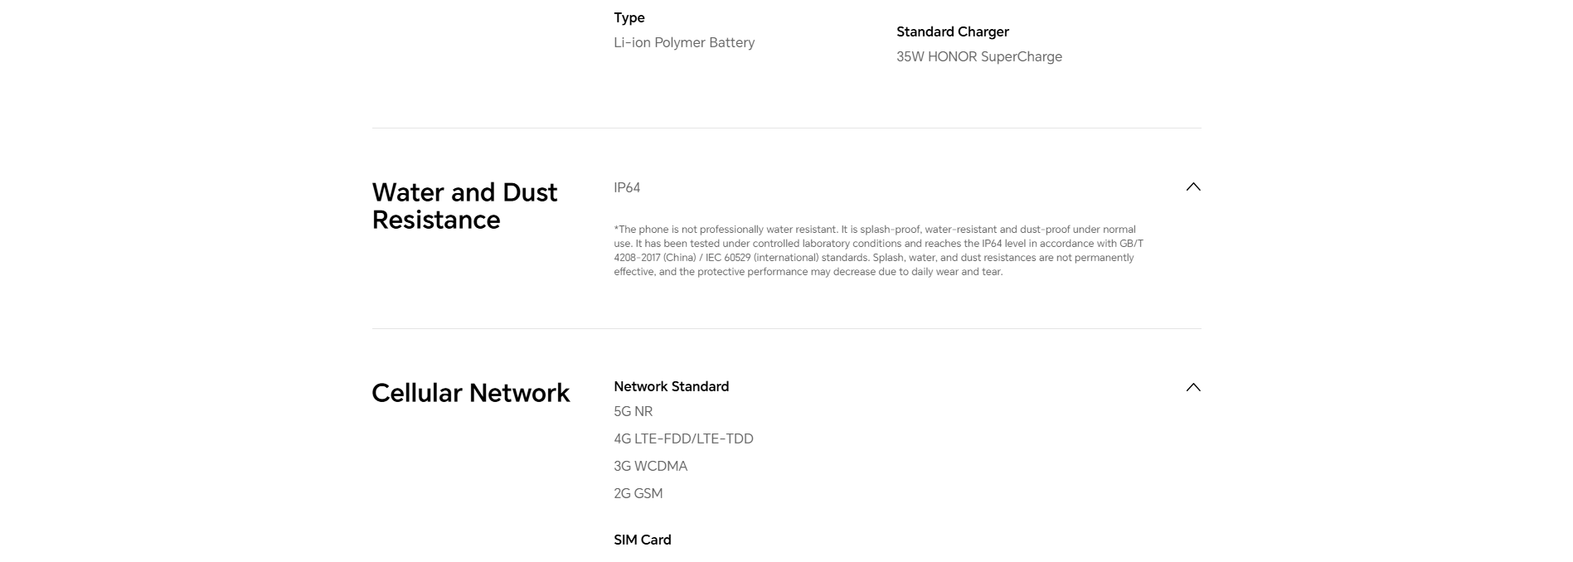Image resolution: width=1573 pixels, height=562 pixels.
Task: Click the SIM Card label
Action: [642, 540]
